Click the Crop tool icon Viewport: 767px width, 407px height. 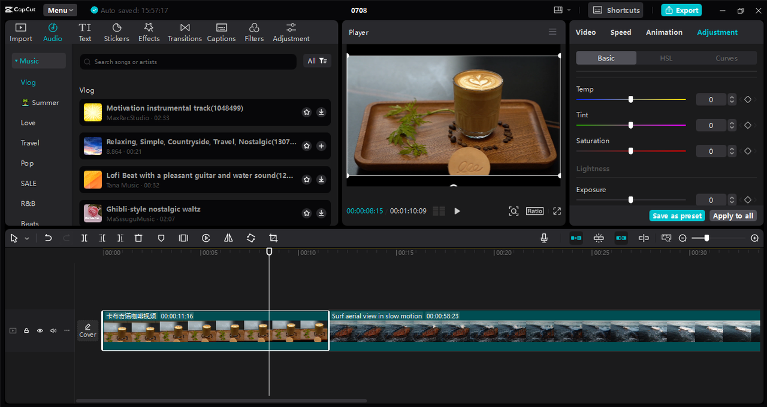pyautogui.click(x=273, y=238)
